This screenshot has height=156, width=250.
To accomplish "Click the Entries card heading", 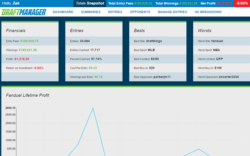I will pos(77,30).
